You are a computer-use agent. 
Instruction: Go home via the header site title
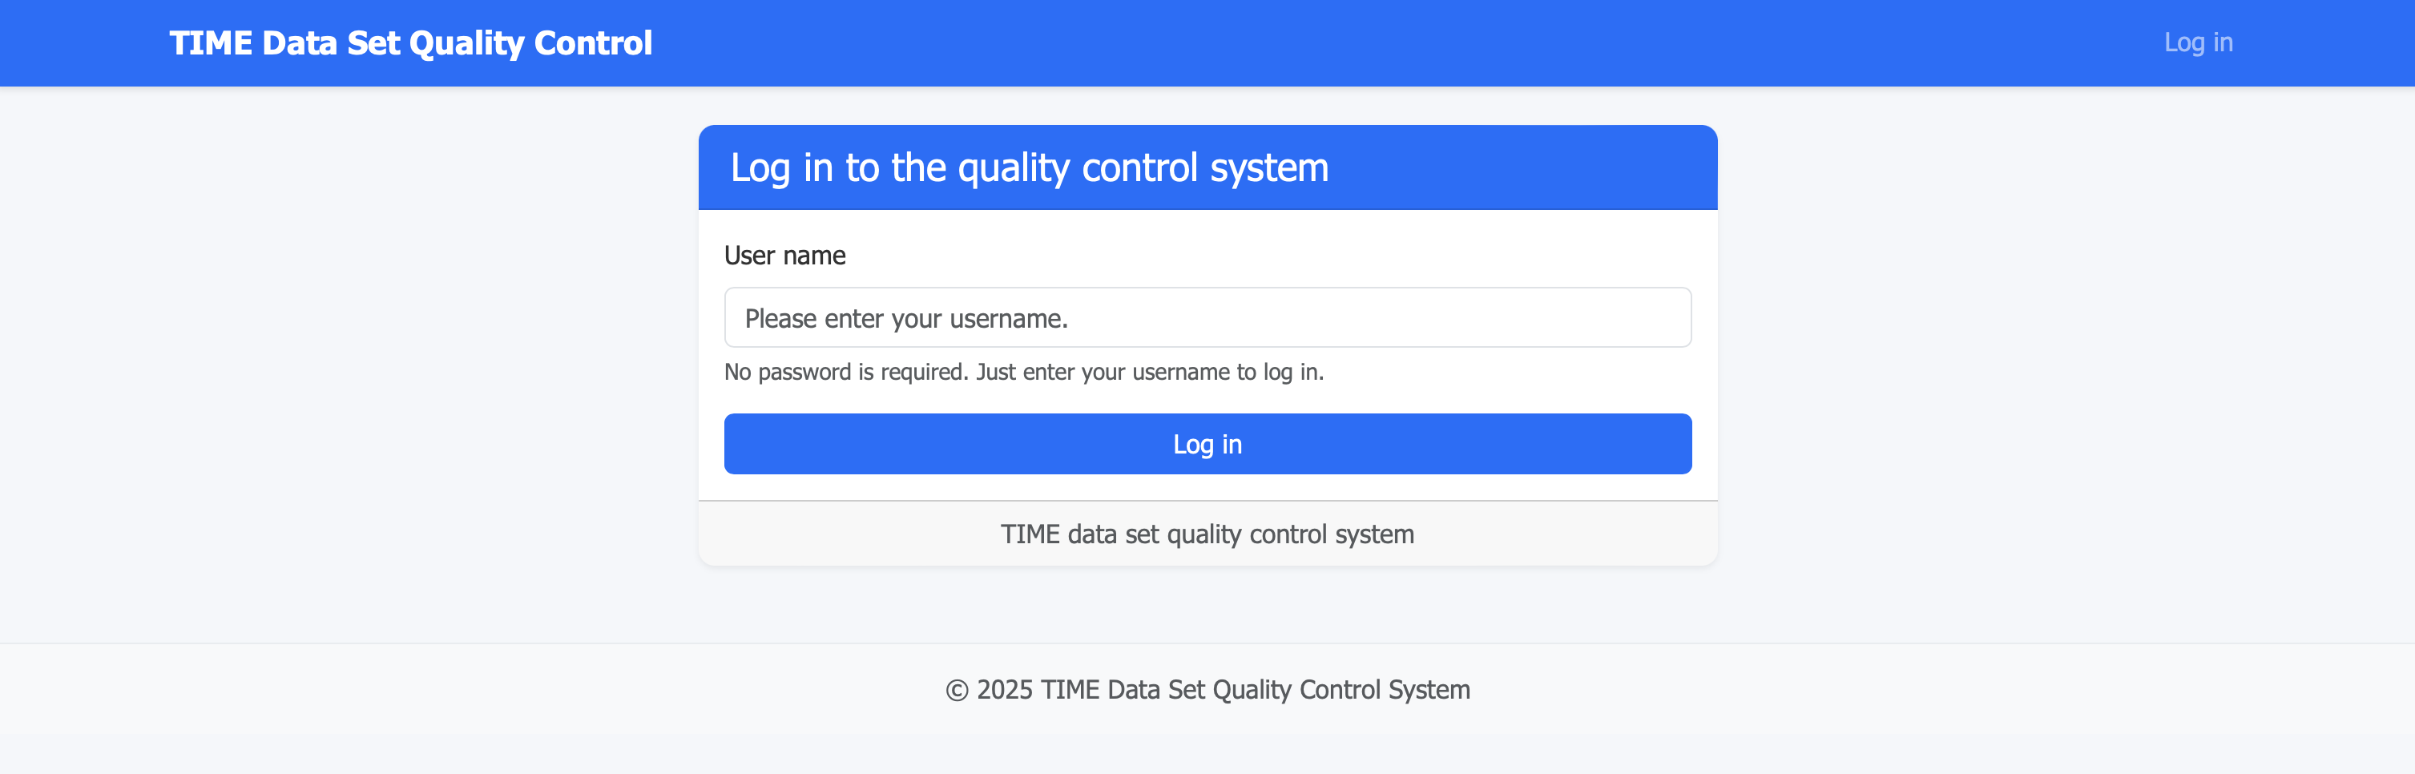(x=409, y=43)
